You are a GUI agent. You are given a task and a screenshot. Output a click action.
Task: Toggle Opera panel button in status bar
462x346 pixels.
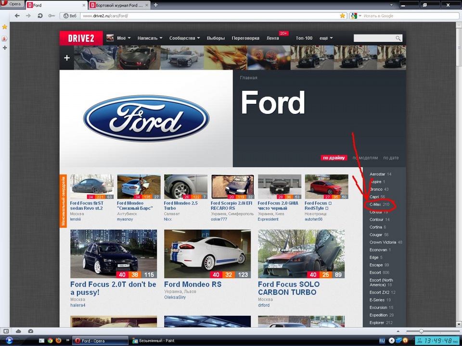tap(6, 331)
